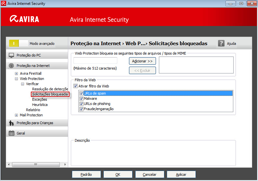Click the Avira logo in the title bar
Image resolution: width=258 pixels, height=181 pixels.
pos(4,3)
